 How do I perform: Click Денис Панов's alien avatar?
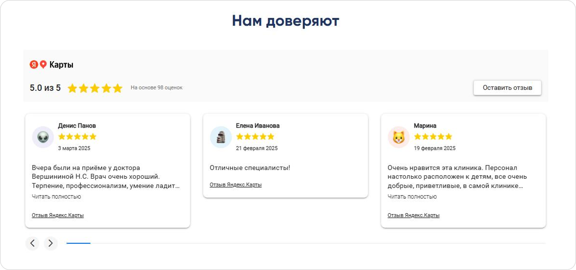tap(43, 137)
